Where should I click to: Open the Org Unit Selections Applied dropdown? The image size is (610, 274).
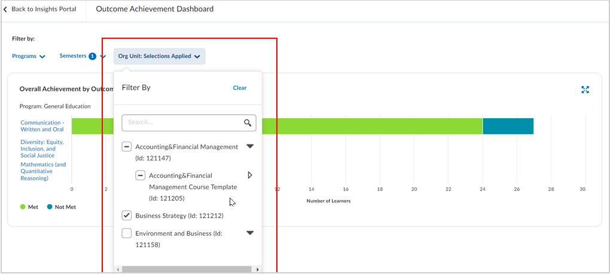coord(159,56)
